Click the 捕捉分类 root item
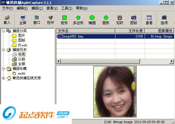The height and width of the screenshot is (124, 175). [x=20, y=31]
